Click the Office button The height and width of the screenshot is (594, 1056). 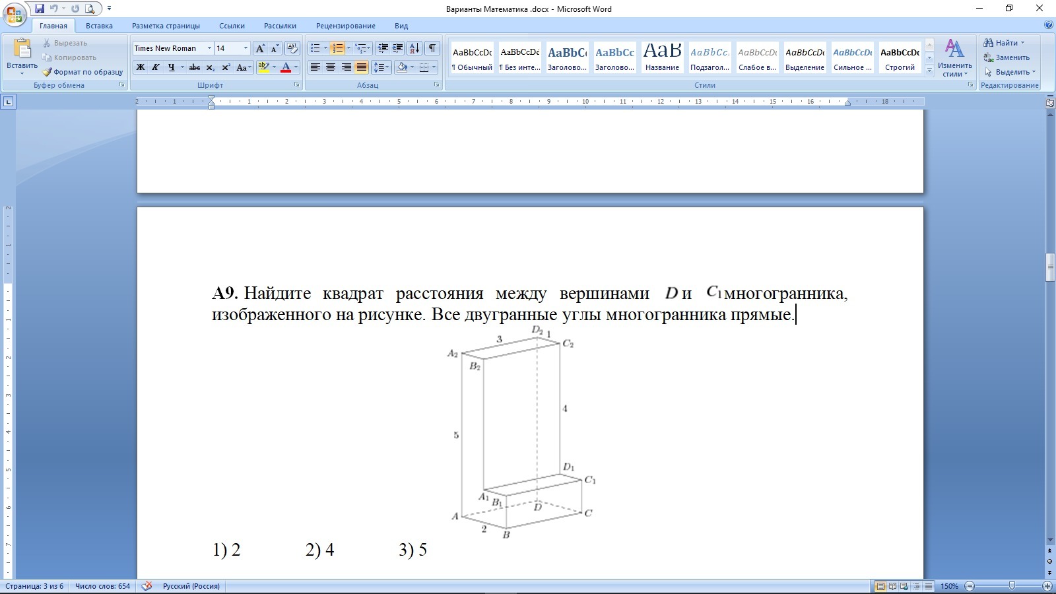14,13
